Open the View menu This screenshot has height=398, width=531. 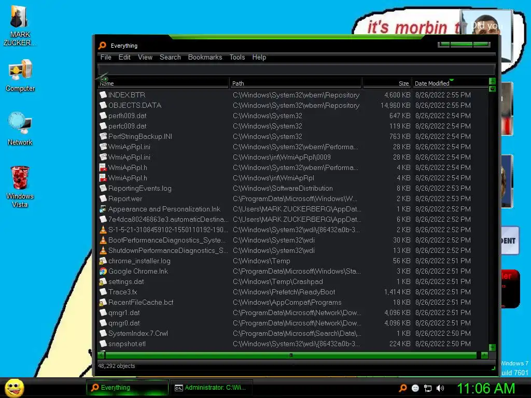(x=145, y=57)
